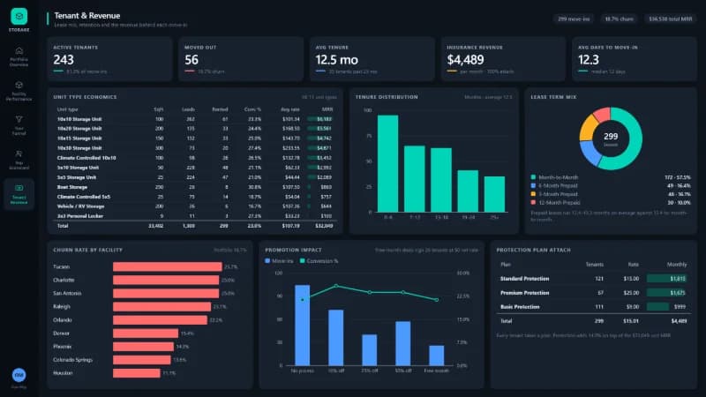This screenshot has width=706, height=397.
Task: Sort by the Leads column header
Action: click(x=188, y=109)
